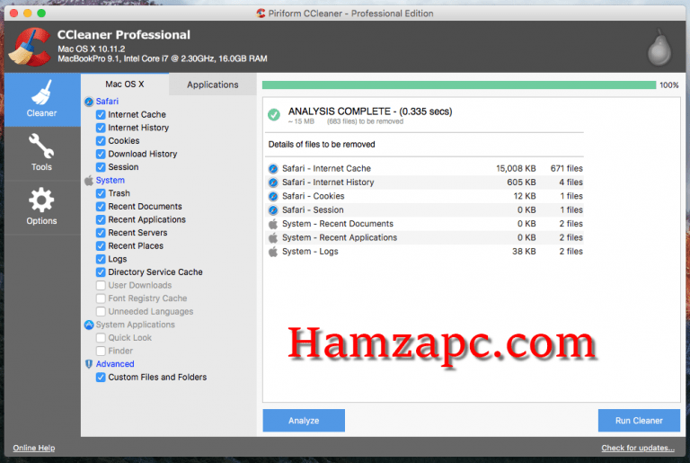This screenshot has height=463, width=690.
Task: Toggle Recent Applications checkbox
Action: pos(101,220)
